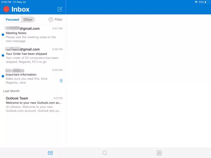Tap unread dot on Meeting Notes email
The image size is (211, 158).
pyautogui.click(x=3, y=35)
